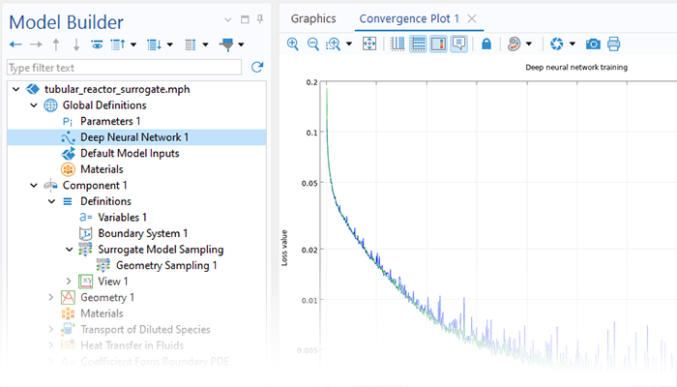Open the color theme dropdown arrow

[x=529, y=45]
